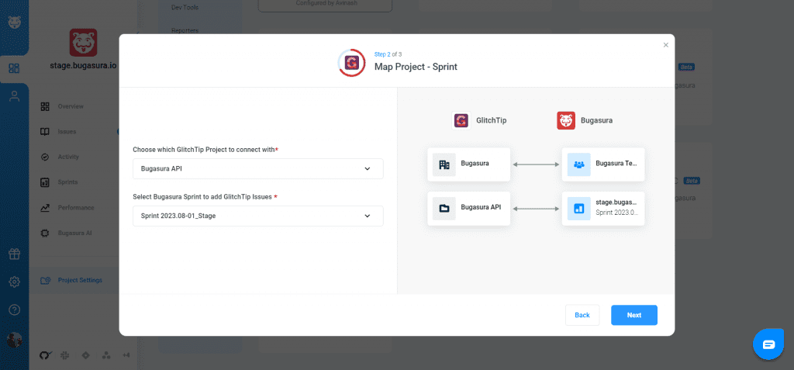Open Dev Tools in background settings

[x=185, y=8]
